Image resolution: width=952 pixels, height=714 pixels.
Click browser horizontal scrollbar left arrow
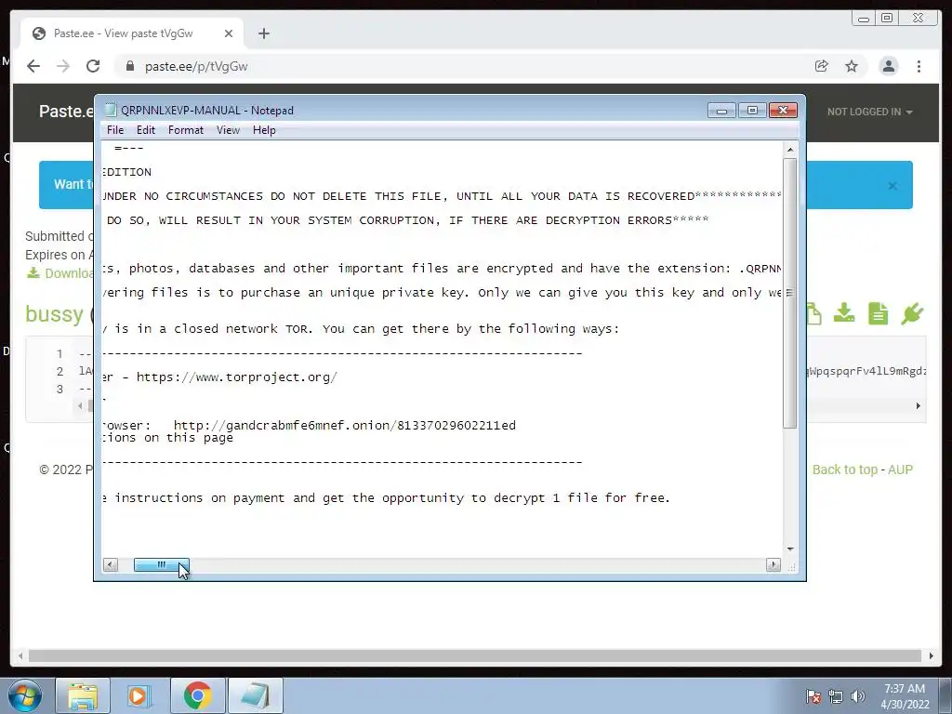(x=20, y=655)
